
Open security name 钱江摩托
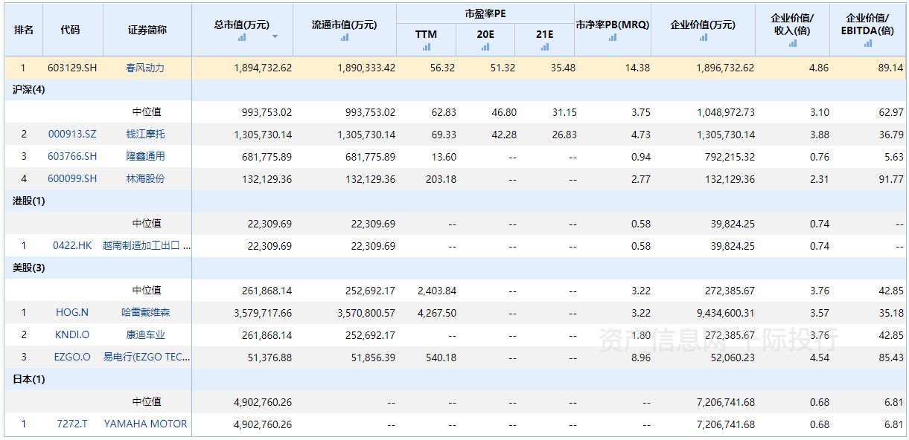(145, 135)
